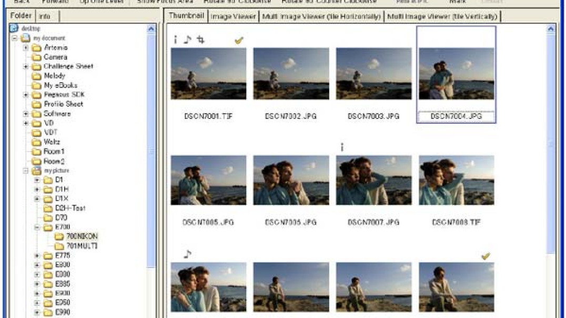Select the E800 folder label
The height and width of the screenshot is (318, 566).
pos(63,265)
